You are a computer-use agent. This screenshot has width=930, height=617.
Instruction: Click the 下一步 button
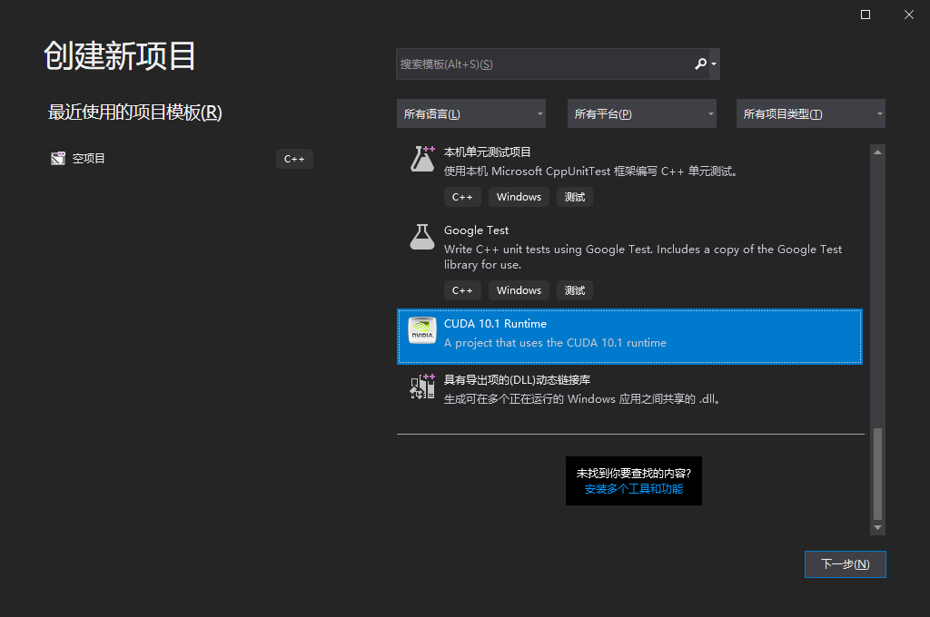pyautogui.click(x=845, y=563)
